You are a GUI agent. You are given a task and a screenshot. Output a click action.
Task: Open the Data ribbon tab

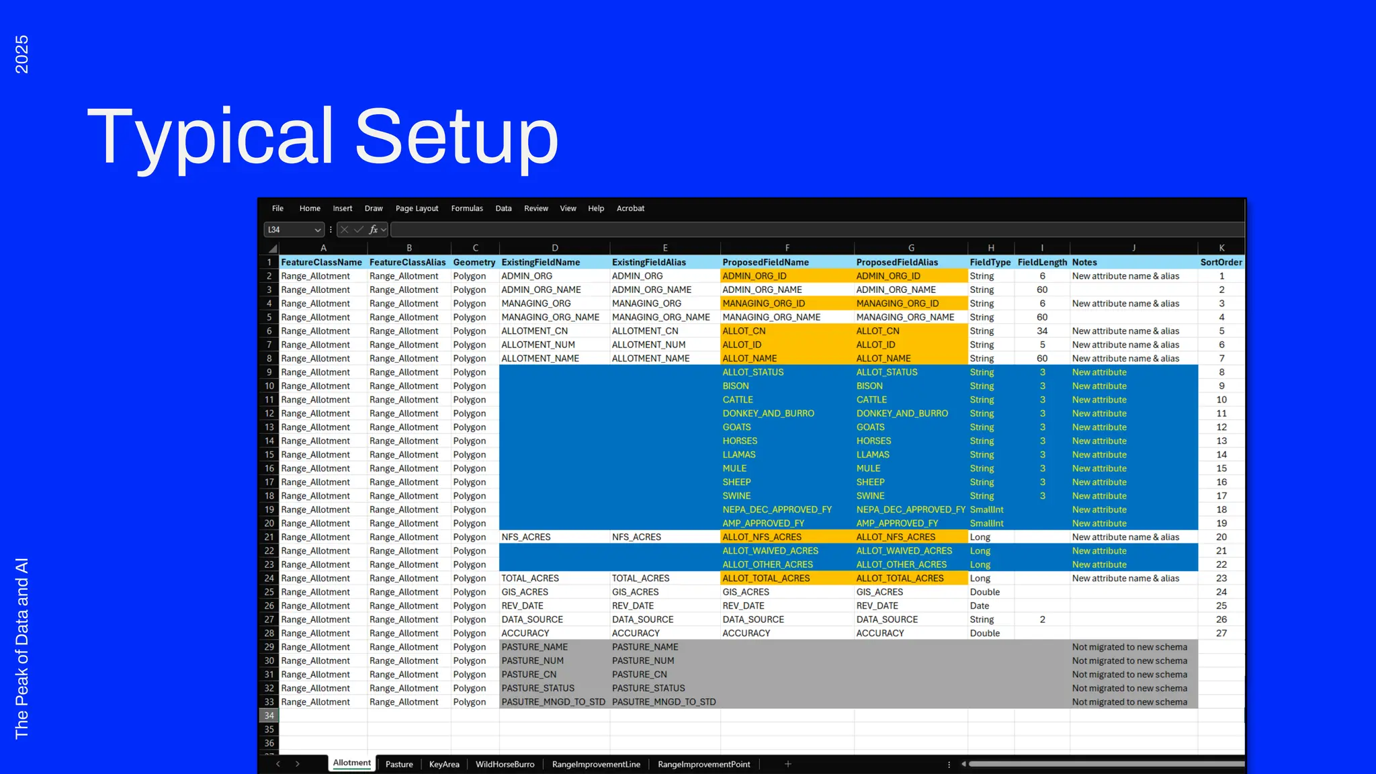(x=503, y=208)
